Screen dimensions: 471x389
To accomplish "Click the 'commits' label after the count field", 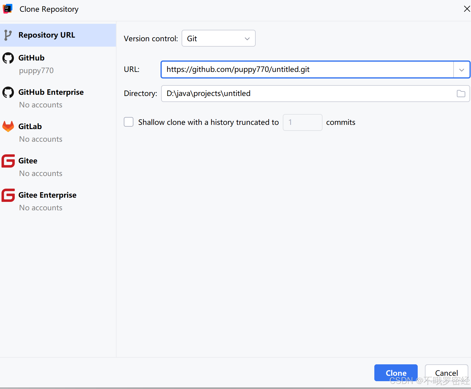I will (x=341, y=122).
